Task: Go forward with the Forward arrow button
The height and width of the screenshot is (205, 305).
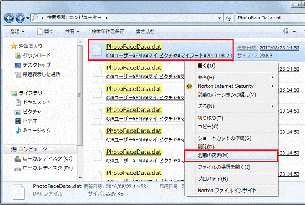Action: click(20, 18)
